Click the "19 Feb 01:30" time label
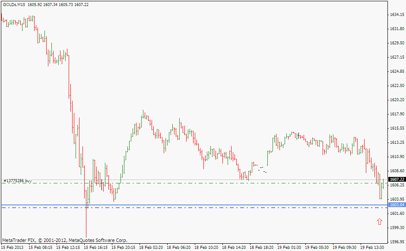The height and width of the screenshot is (251, 406). 290,248
